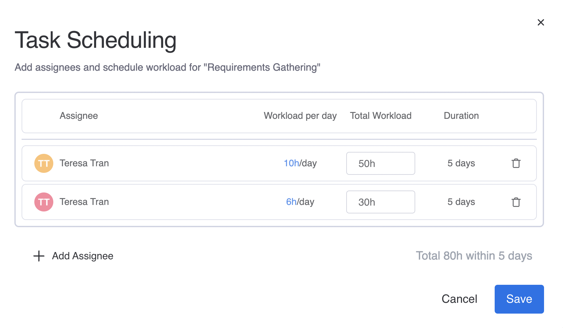This screenshot has height=328, width=563.
Task: Select second Teresa Tran assignee name
Action: tap(84, 202)
